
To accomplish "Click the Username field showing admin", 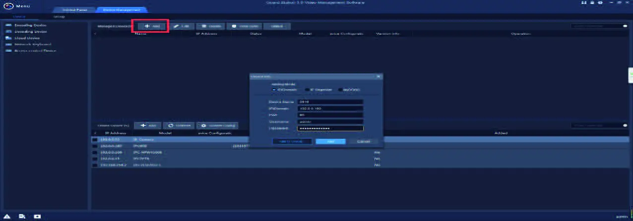I will tap(330, 121).
